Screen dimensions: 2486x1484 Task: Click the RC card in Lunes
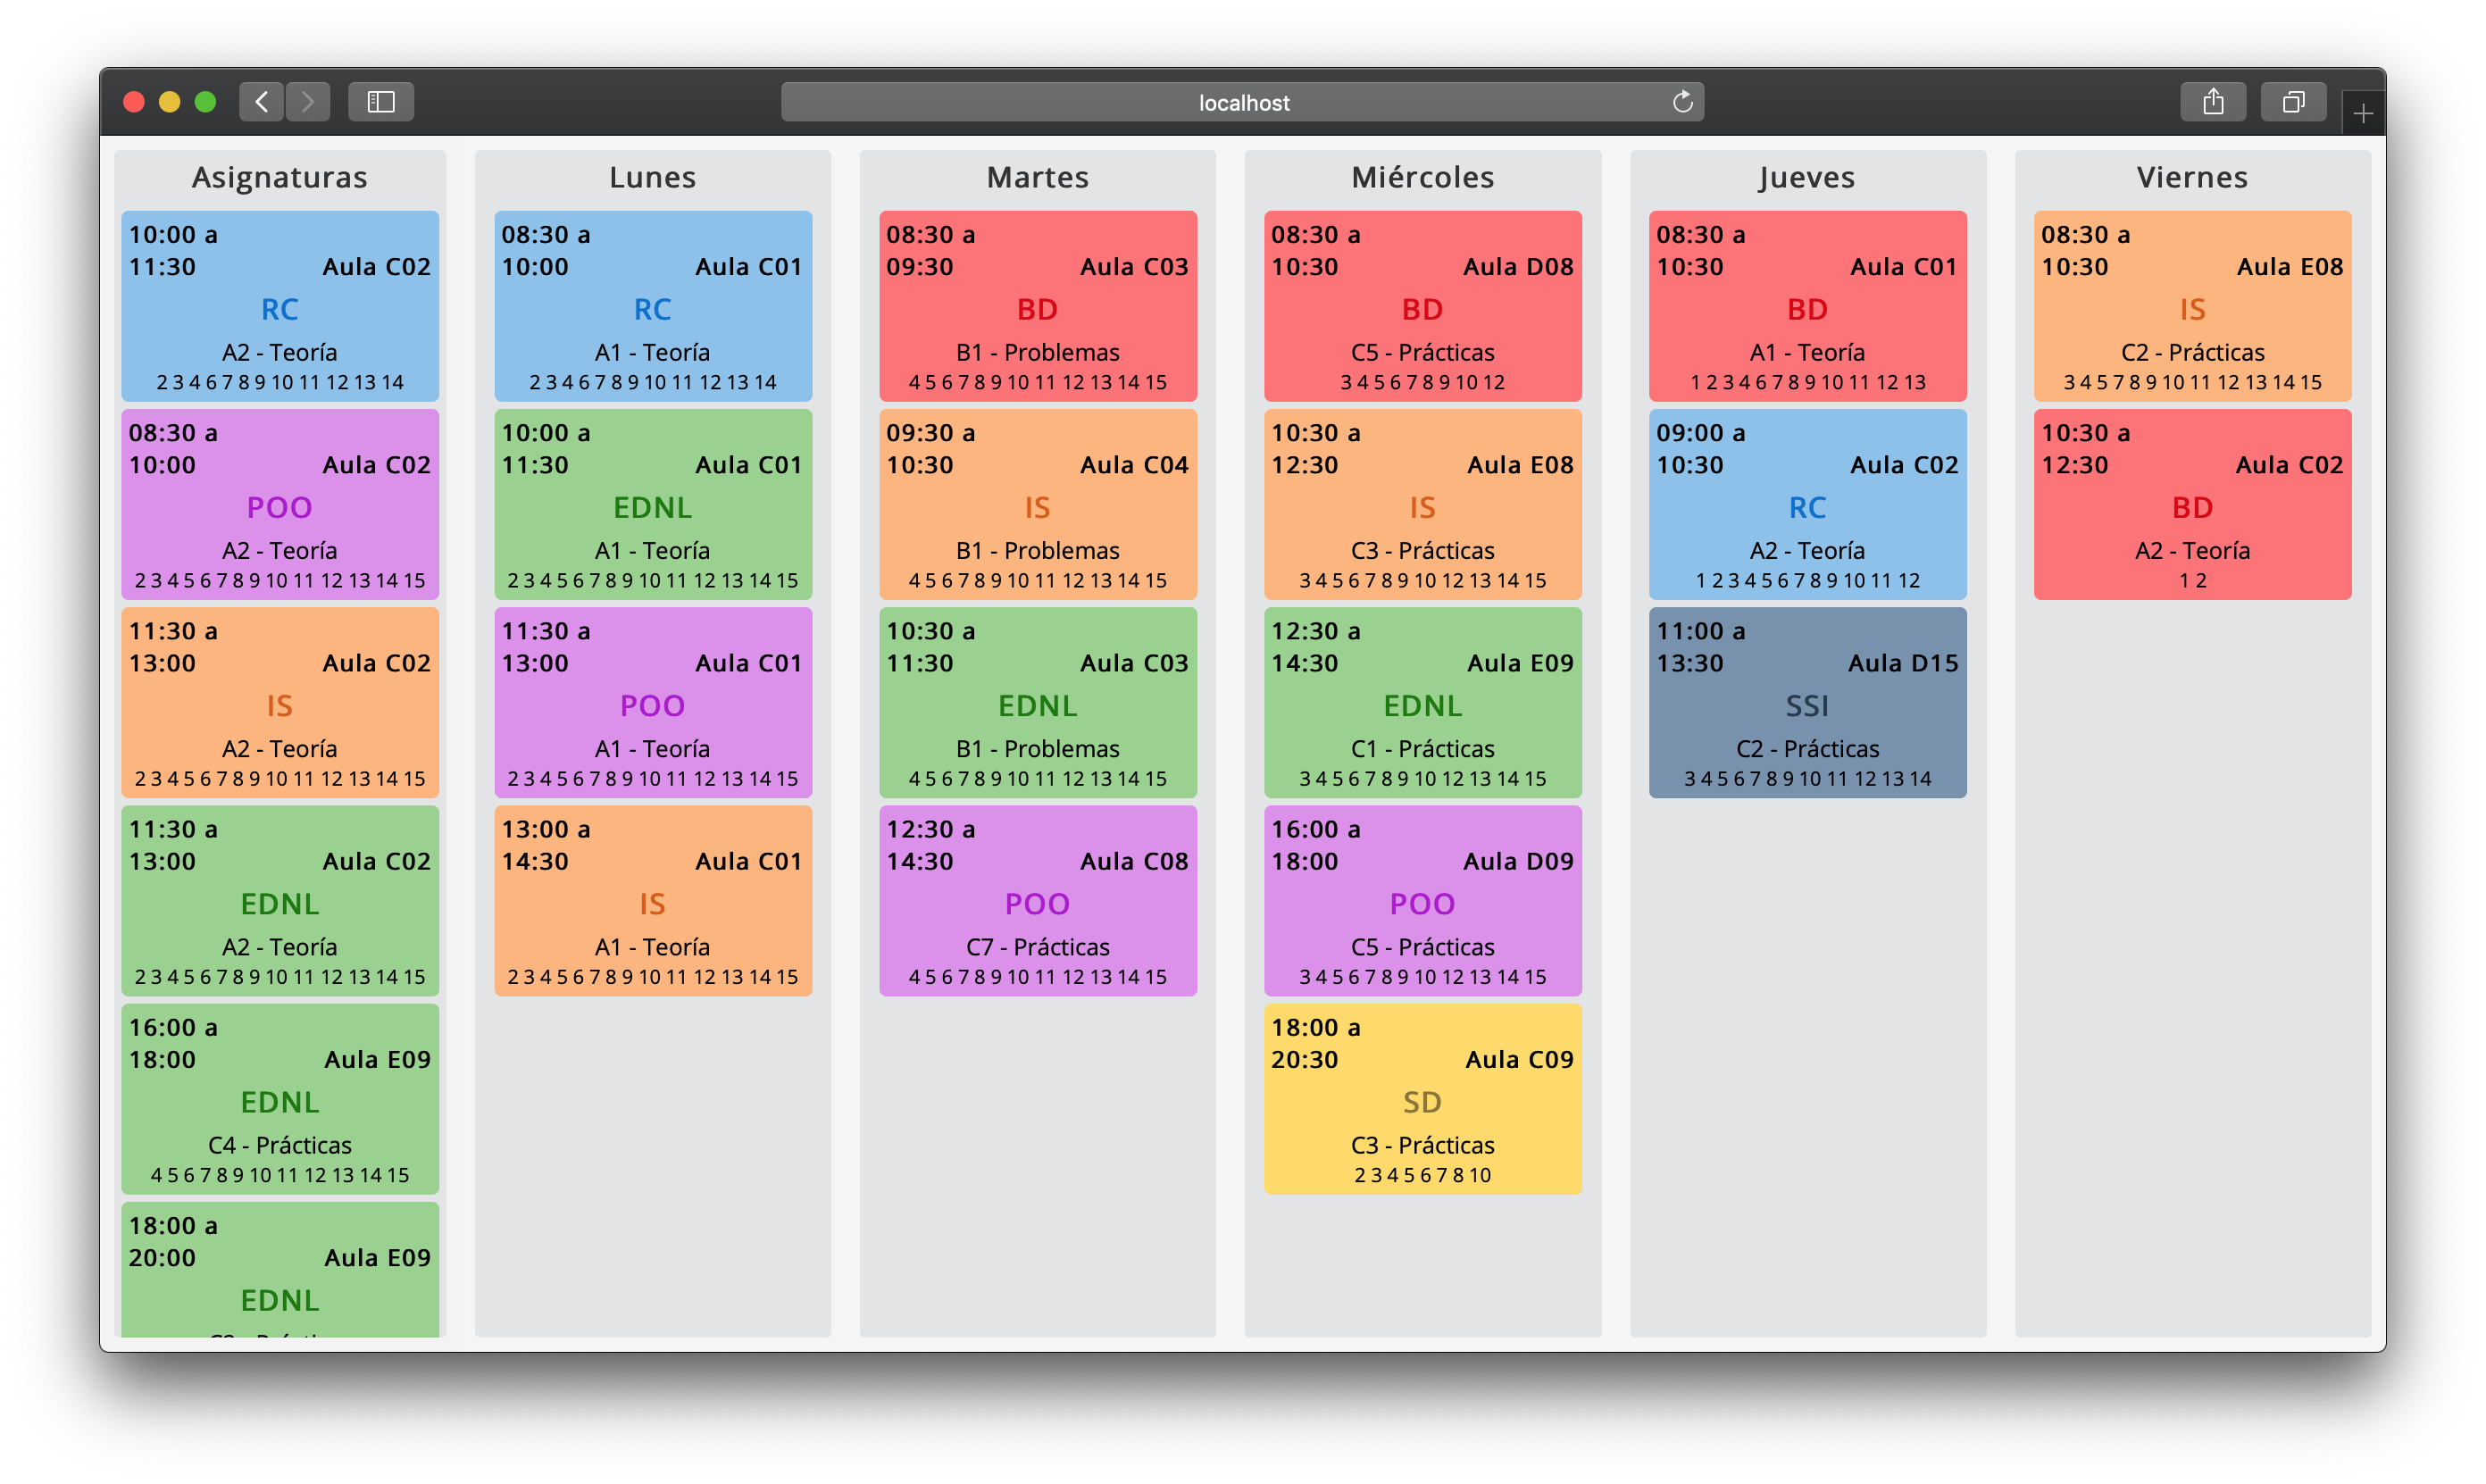pos(652,306)
